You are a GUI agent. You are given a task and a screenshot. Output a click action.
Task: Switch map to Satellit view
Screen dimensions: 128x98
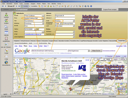[115, 59]
